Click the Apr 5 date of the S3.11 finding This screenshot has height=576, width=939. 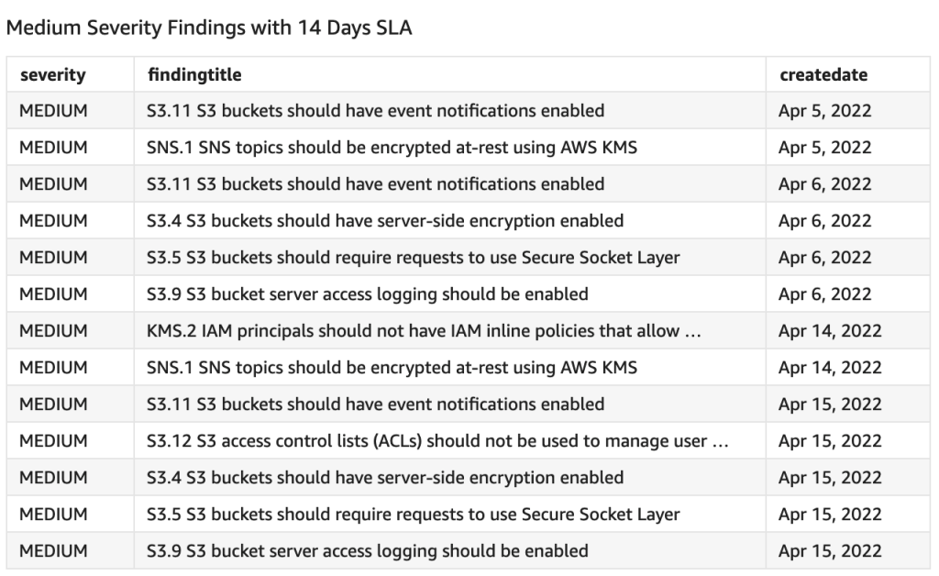point(824,111)
